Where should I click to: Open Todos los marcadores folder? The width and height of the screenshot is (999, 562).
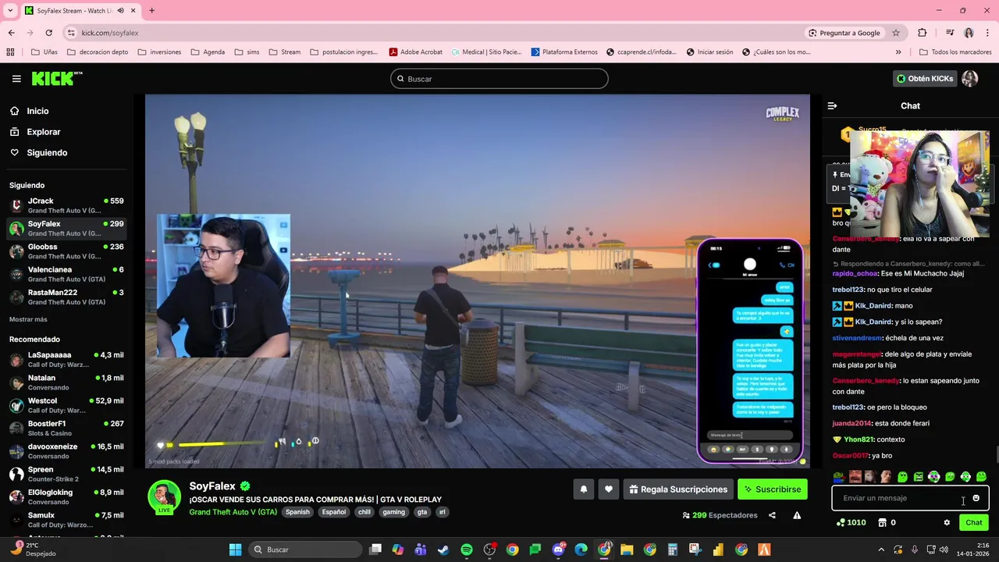tap(955, 52)
